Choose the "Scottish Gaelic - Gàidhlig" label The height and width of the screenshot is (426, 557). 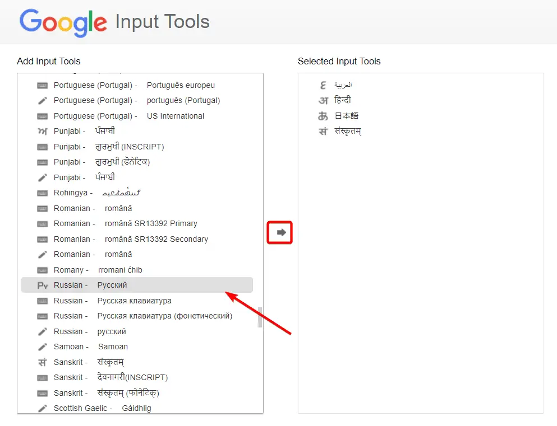102,408
